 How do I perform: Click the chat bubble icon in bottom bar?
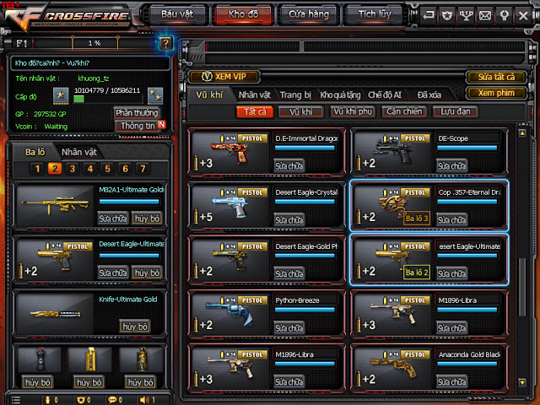point(112,400)
